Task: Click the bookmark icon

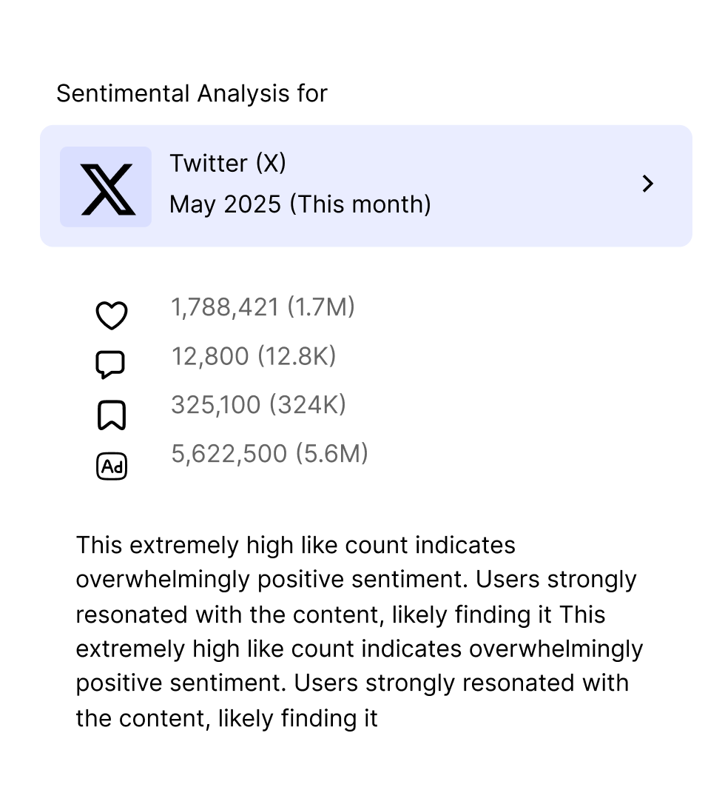Action: click(x=112, y=415)
